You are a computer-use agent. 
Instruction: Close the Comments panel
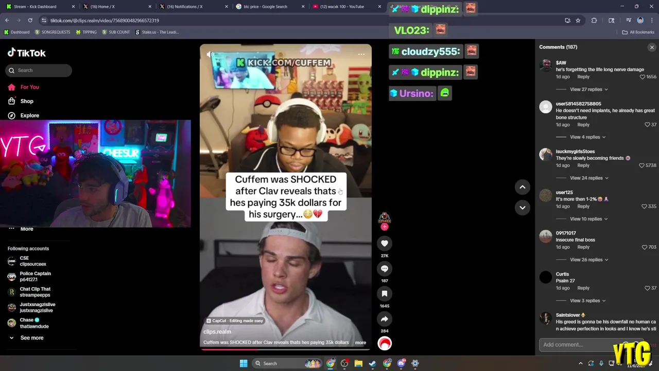coord(652,47)
